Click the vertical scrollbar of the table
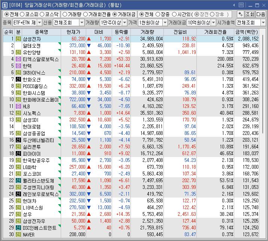 263,85
